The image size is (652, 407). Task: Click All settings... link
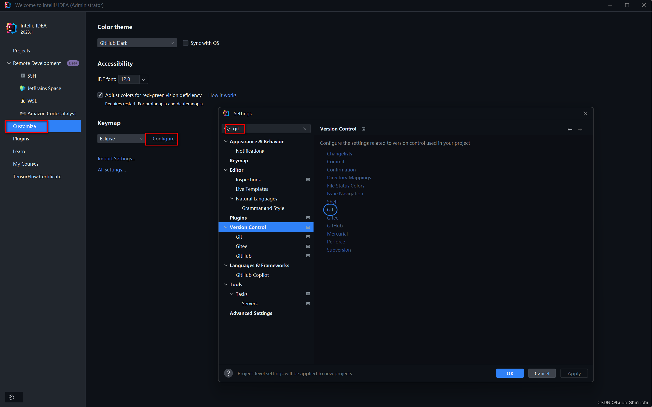112,170
